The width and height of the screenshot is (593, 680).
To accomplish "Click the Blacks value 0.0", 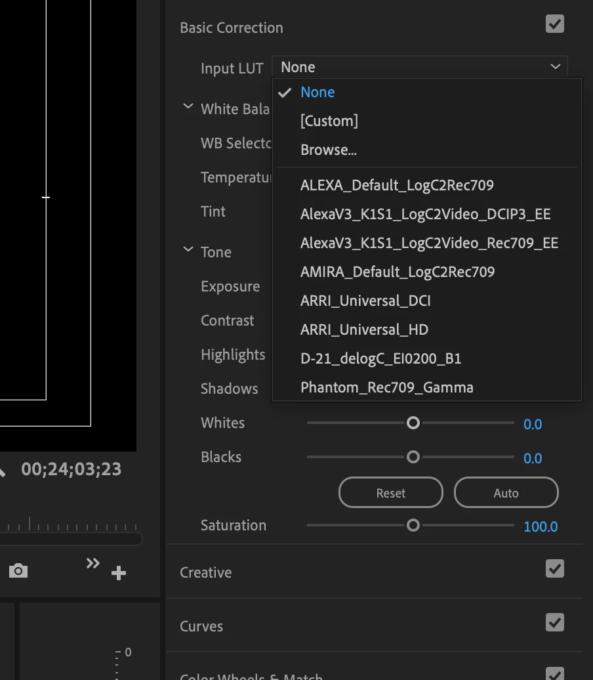I will (532, 458).
